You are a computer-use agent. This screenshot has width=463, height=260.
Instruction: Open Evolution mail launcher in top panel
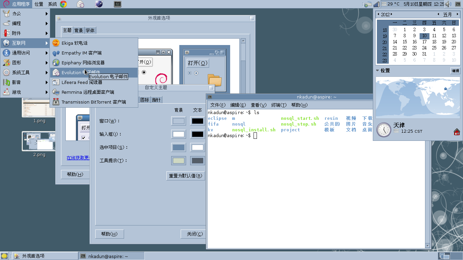[x=80, y=4]
